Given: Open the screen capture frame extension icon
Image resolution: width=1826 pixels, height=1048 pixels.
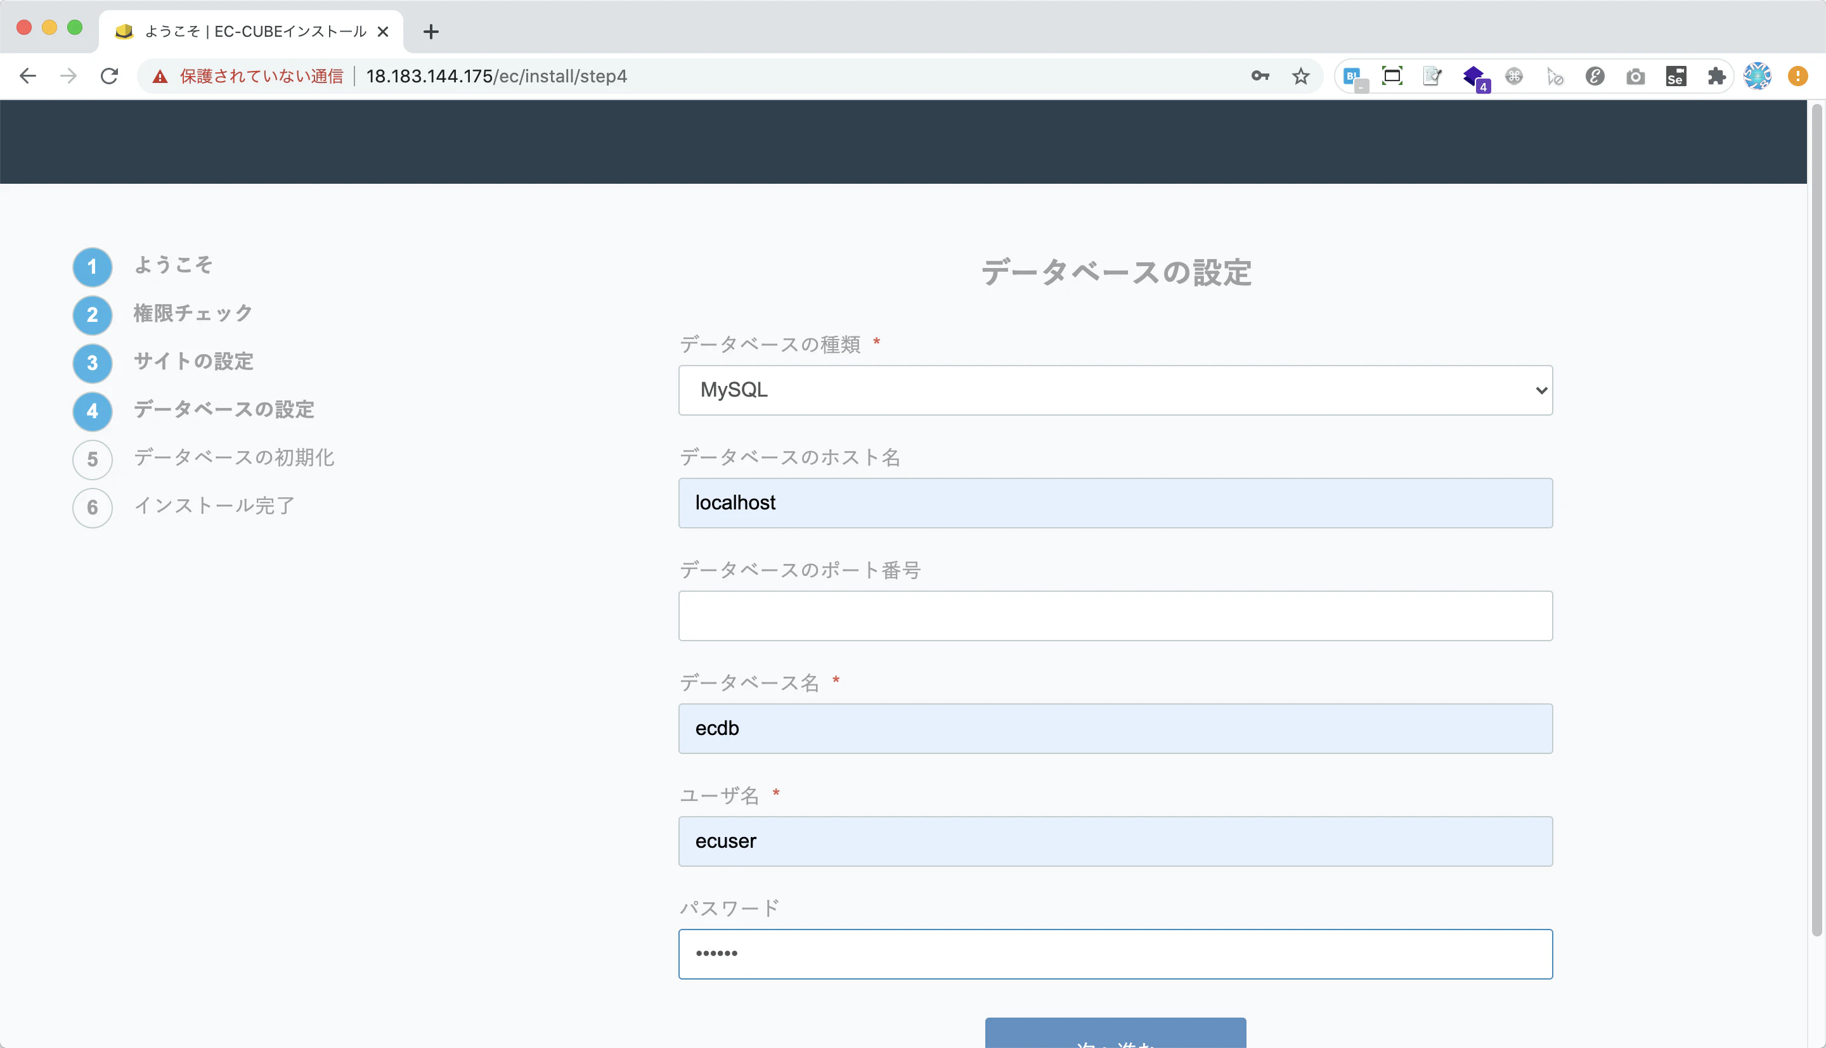Looking at the screenshot, I should (1392, 75).
